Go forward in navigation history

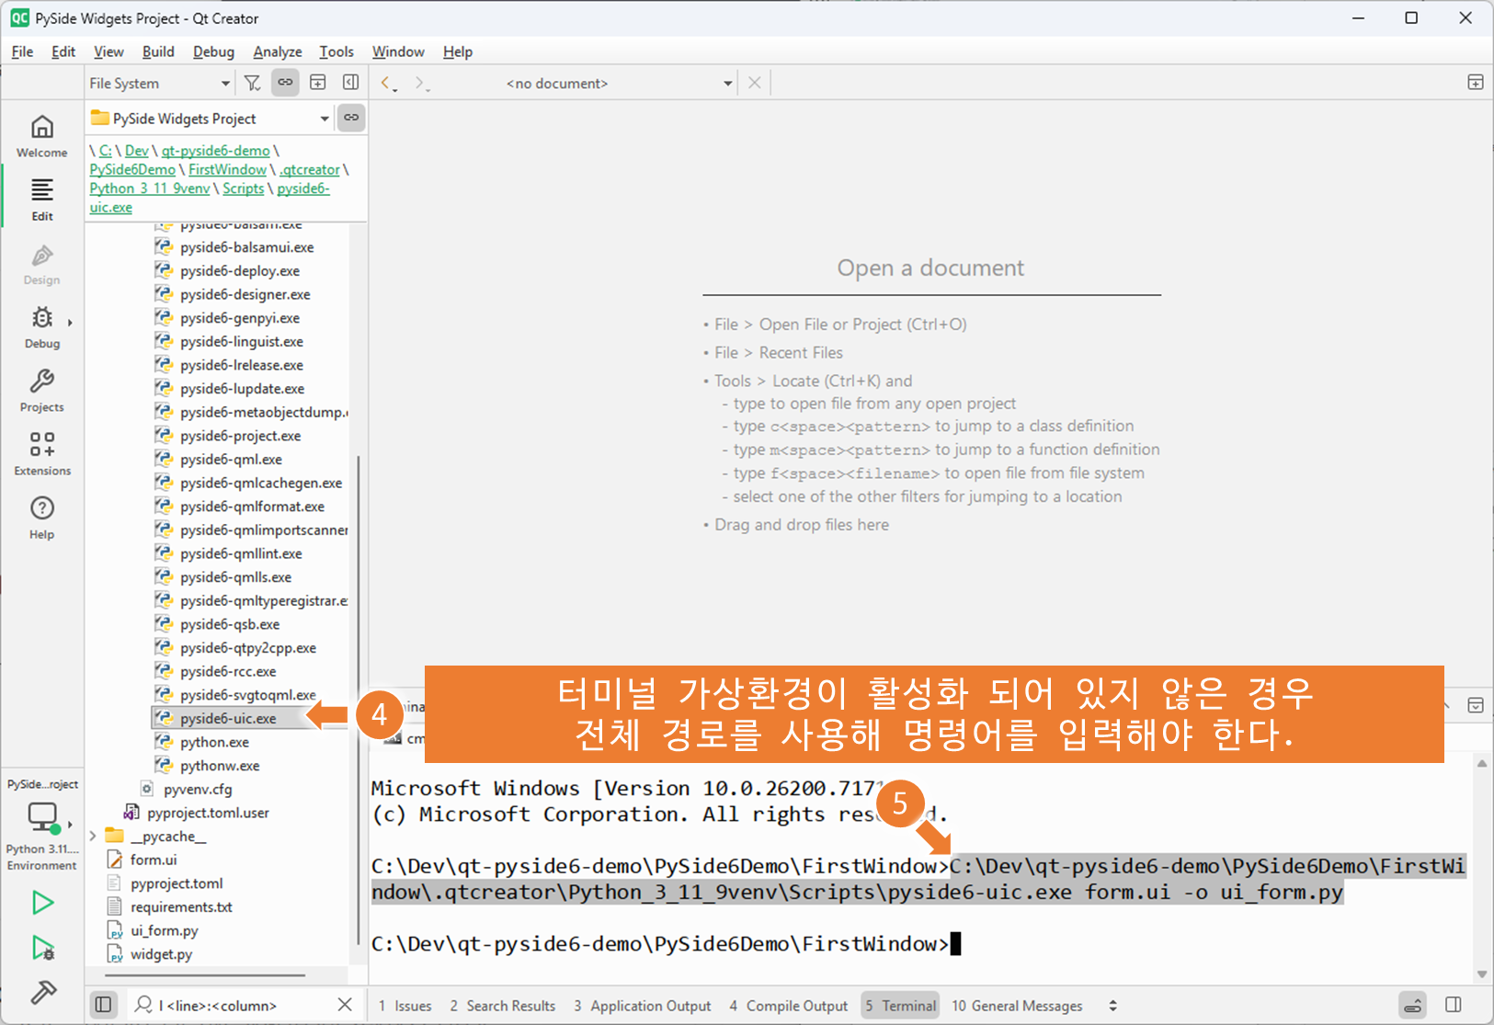[x=422, y=83]
